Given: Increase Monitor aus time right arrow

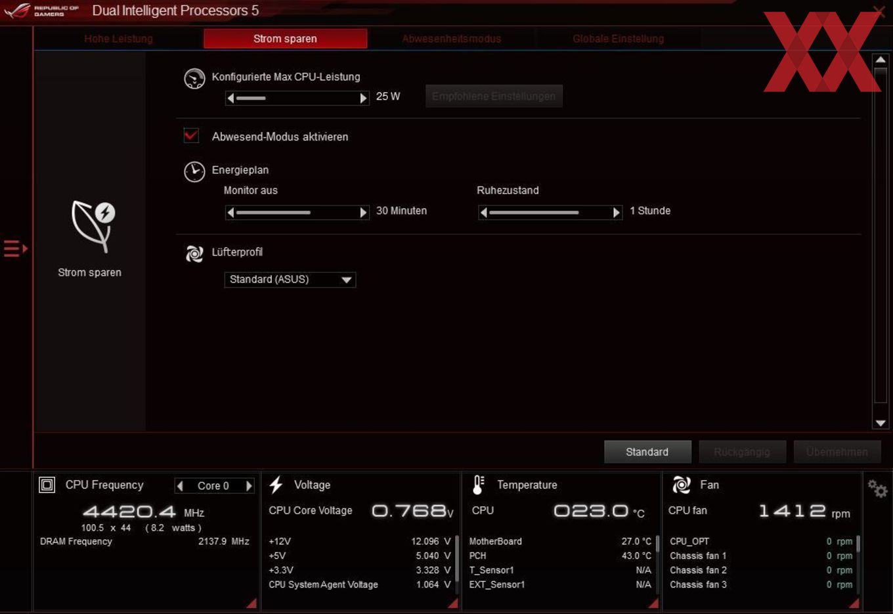Looking at the screenshot, I should [363, 212].
